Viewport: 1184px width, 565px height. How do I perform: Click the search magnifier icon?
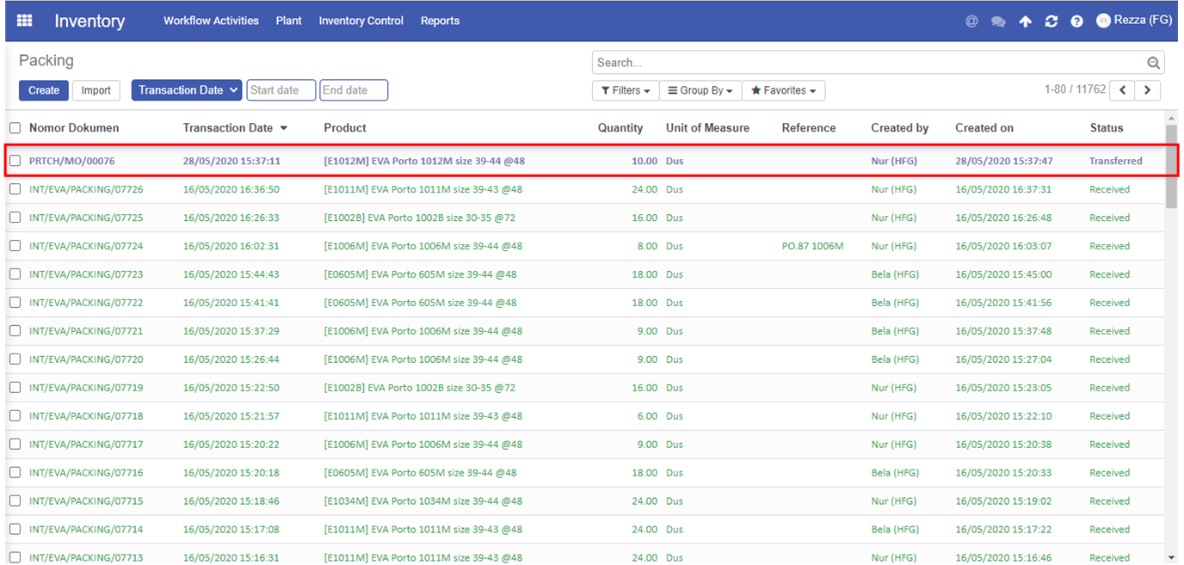pyautogui.click(x=1154, y=63)
